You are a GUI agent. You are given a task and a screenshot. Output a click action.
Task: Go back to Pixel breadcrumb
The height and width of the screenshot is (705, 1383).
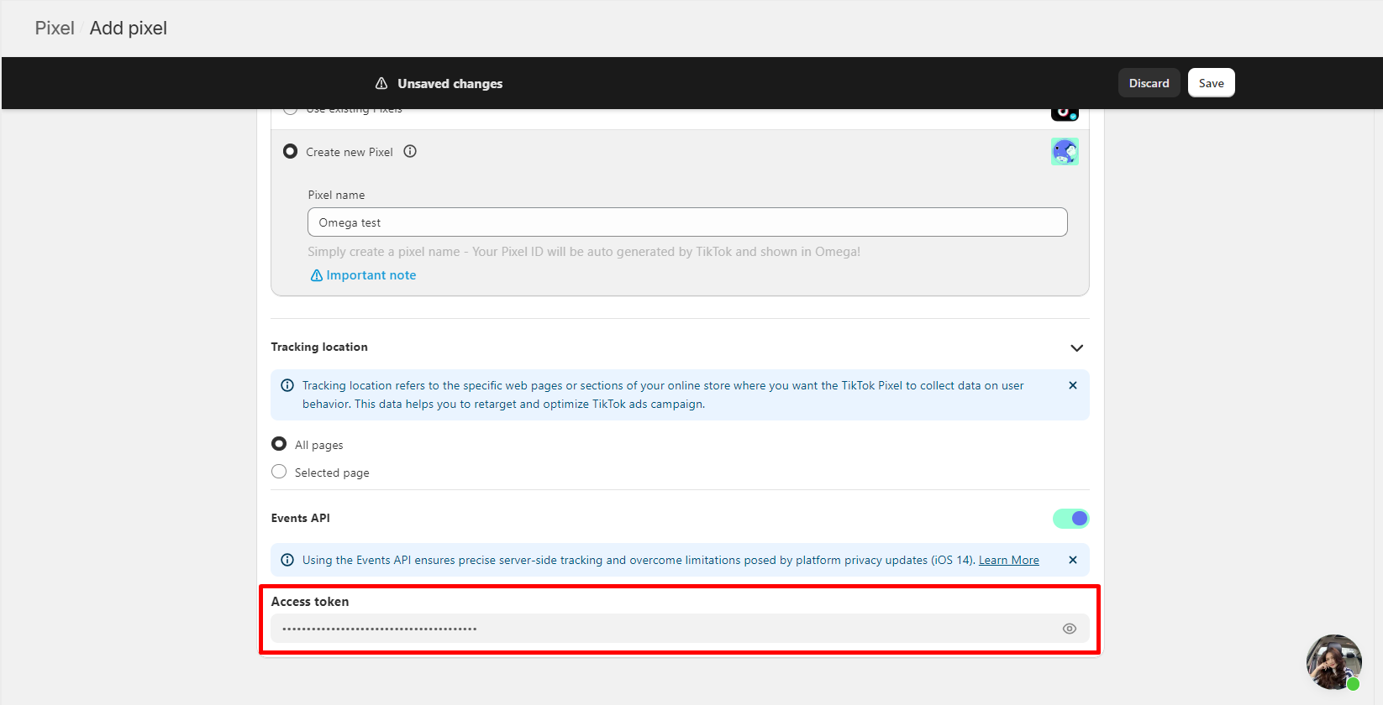tap(55, 29)
